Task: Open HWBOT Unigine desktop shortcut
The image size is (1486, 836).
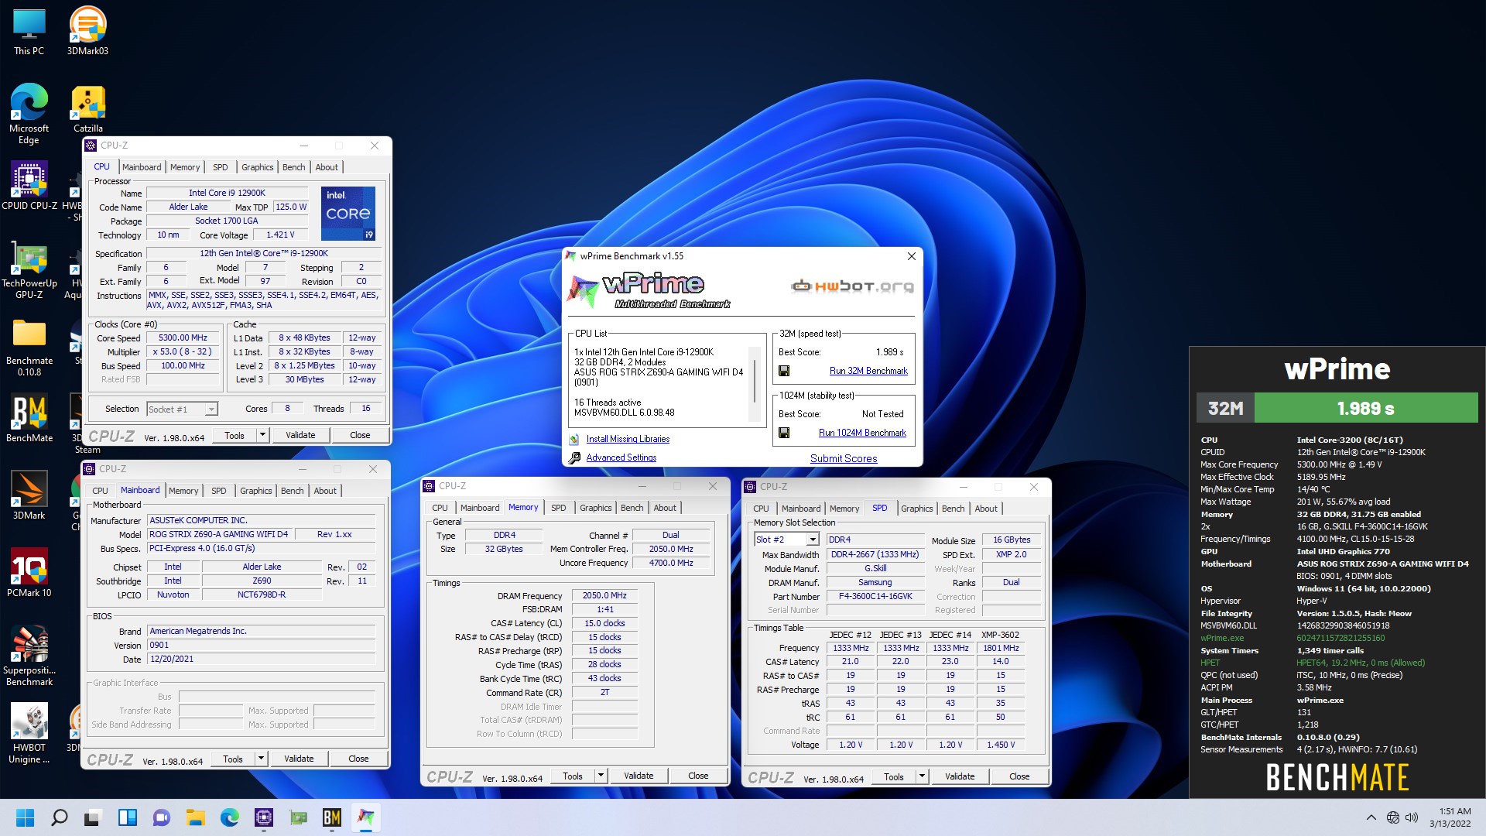Action: tap(29, 733)
